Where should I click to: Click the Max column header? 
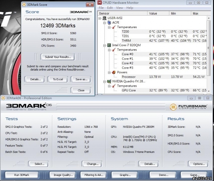pyautogui.click(x=201, y=13)
